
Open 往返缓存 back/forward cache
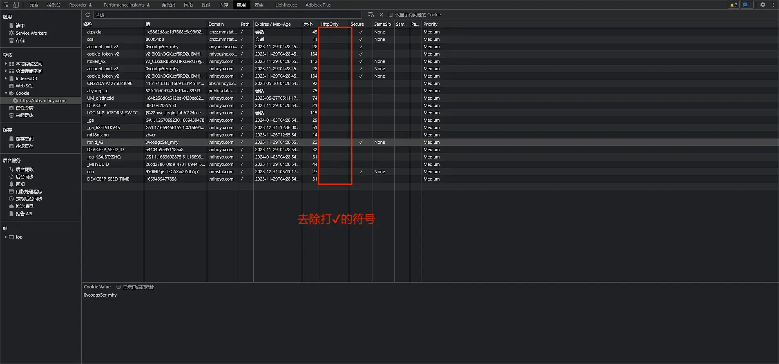[x=25, y=146]
